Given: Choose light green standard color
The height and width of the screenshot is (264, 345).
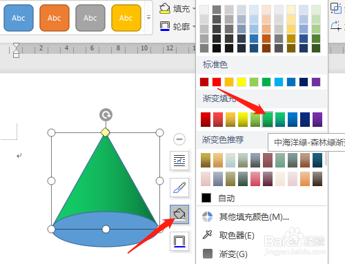Looking at the screenshot, I should click(254, 82).
